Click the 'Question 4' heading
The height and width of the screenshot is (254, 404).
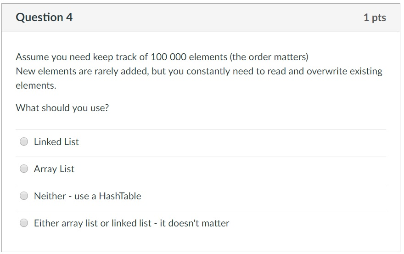point(44,17)
